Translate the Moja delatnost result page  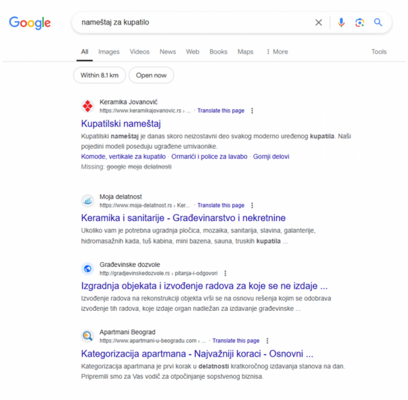coord(221,205)
